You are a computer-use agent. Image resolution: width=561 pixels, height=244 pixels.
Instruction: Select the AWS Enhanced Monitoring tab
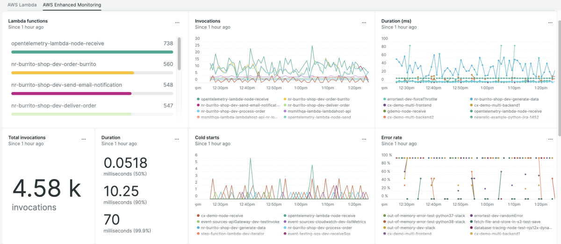[72, 5]
